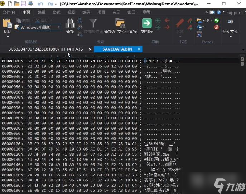Switch to the 视图 ribbon tab

click(x=71, y=12)
